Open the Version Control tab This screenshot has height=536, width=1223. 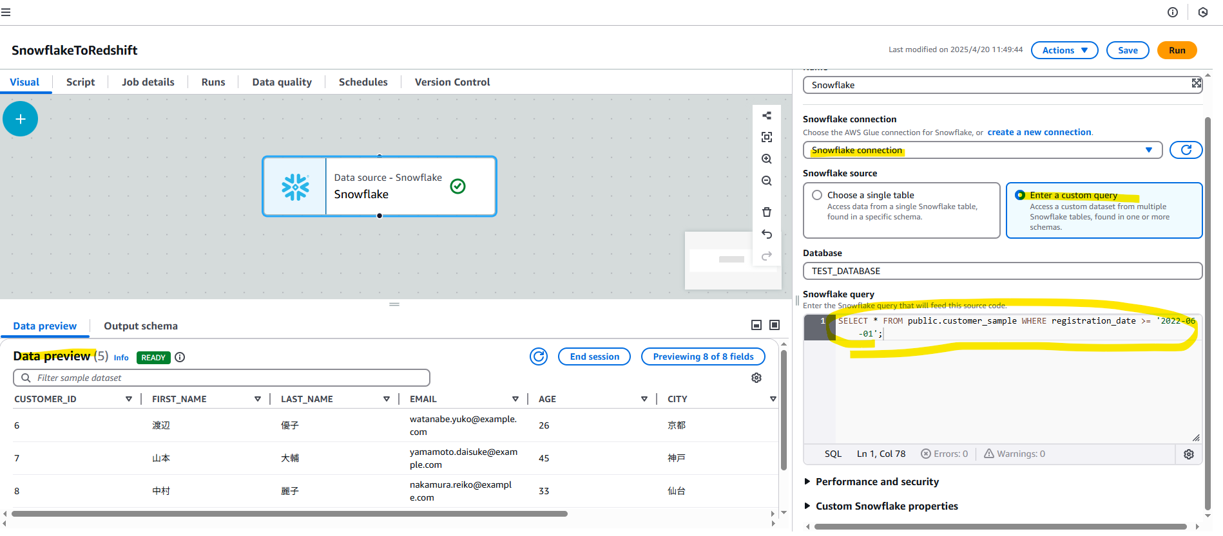(x=452, y=82)
